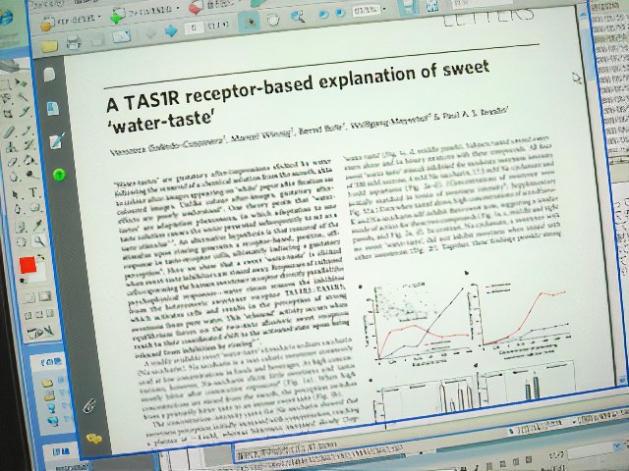Image resolution: width=629 pixels, height=471 pixels.
Task: Click the red foreground color swatch
Action: click(x=28, y=265)
